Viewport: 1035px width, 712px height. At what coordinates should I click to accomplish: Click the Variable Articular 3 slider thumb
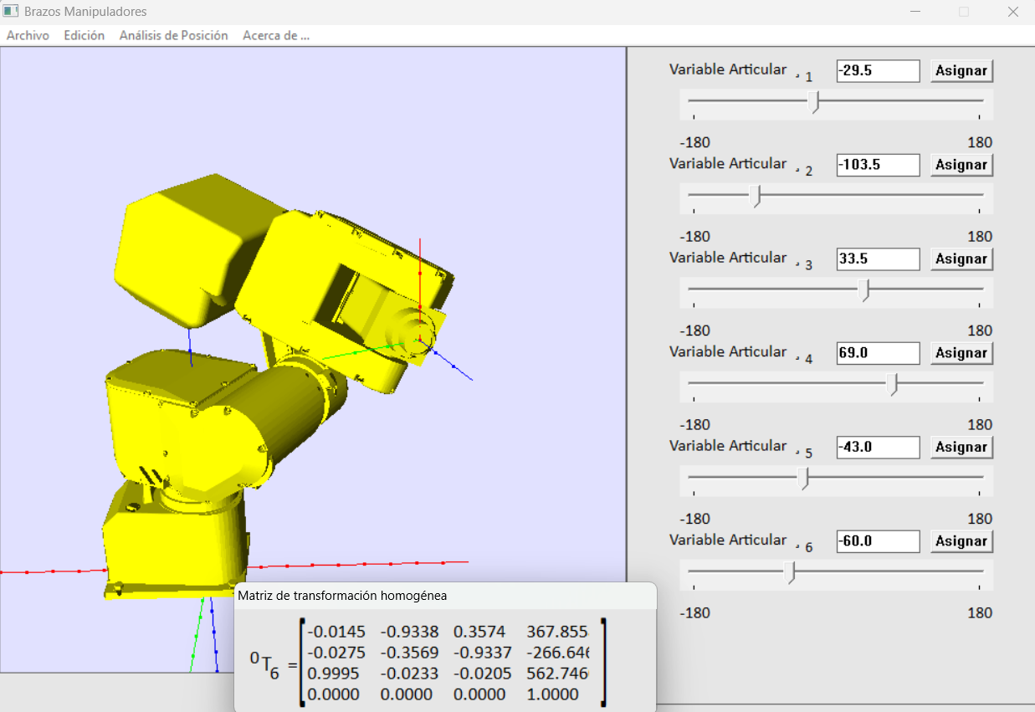(865, 289)
